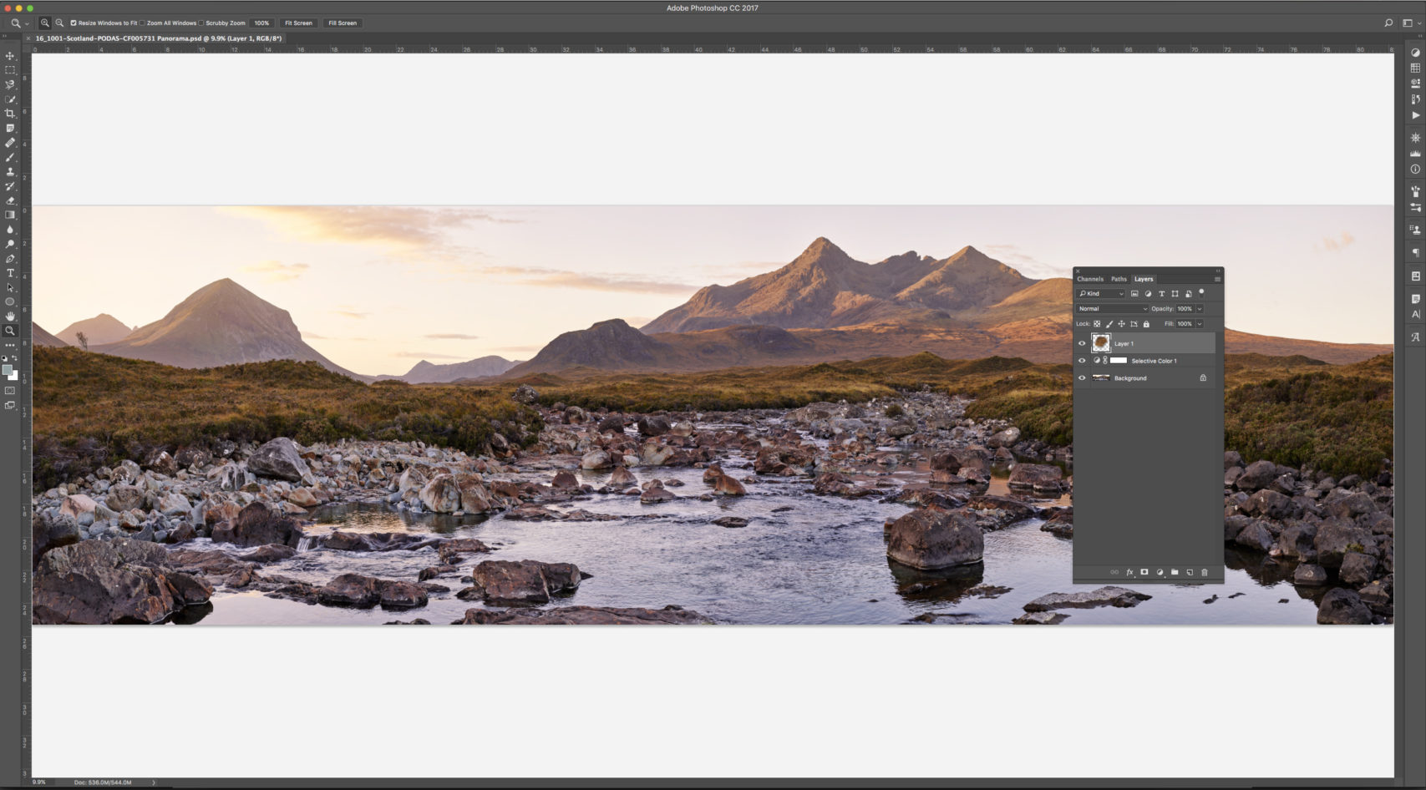Viewport: 1426px width, 790px height.
Task: Toggle visibility of Selective Color 1
Action: (x=1083, y=360)
